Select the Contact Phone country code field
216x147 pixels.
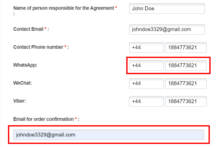(146, 47)
